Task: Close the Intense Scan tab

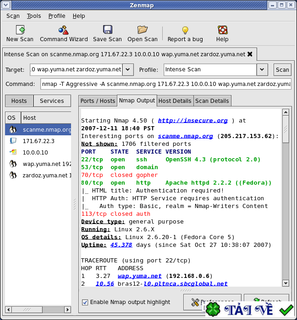Action: pos(250,54)
